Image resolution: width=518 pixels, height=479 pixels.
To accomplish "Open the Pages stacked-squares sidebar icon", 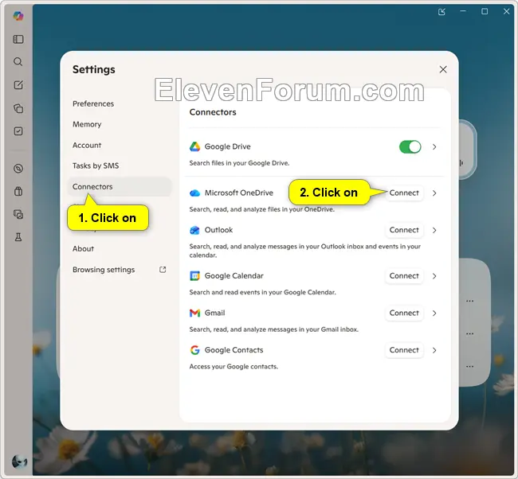I will (x=18, y=108).
